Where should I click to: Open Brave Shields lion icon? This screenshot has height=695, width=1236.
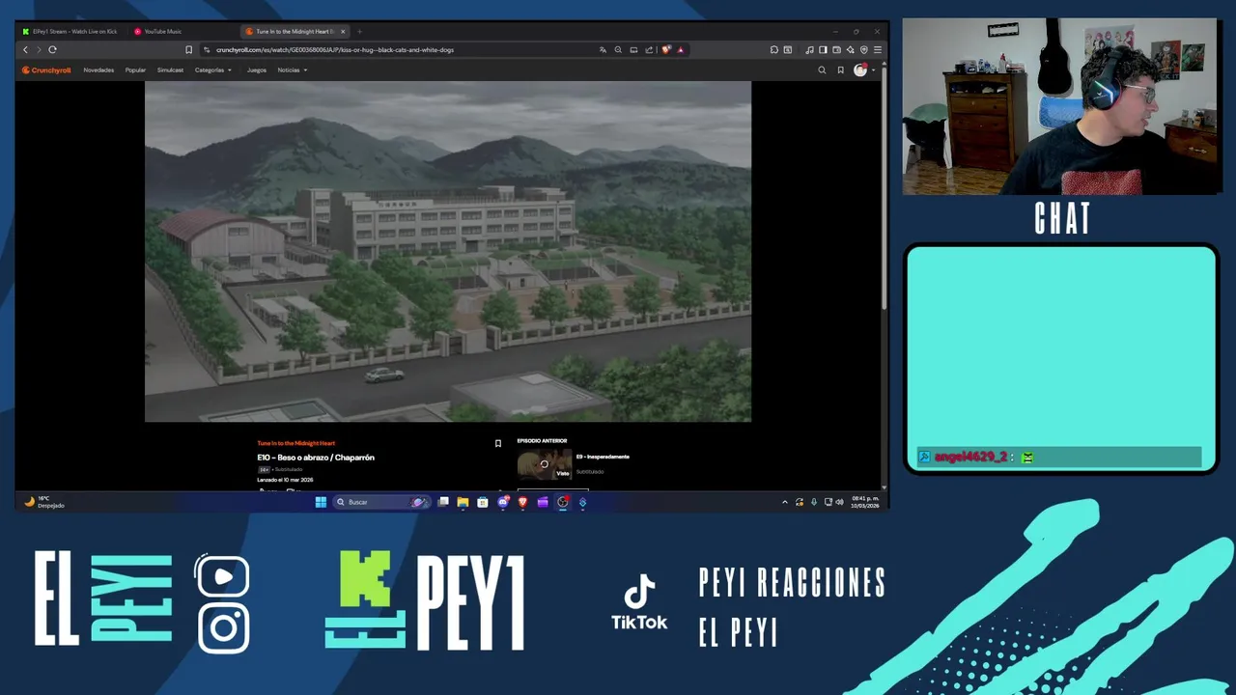[666, 49]
